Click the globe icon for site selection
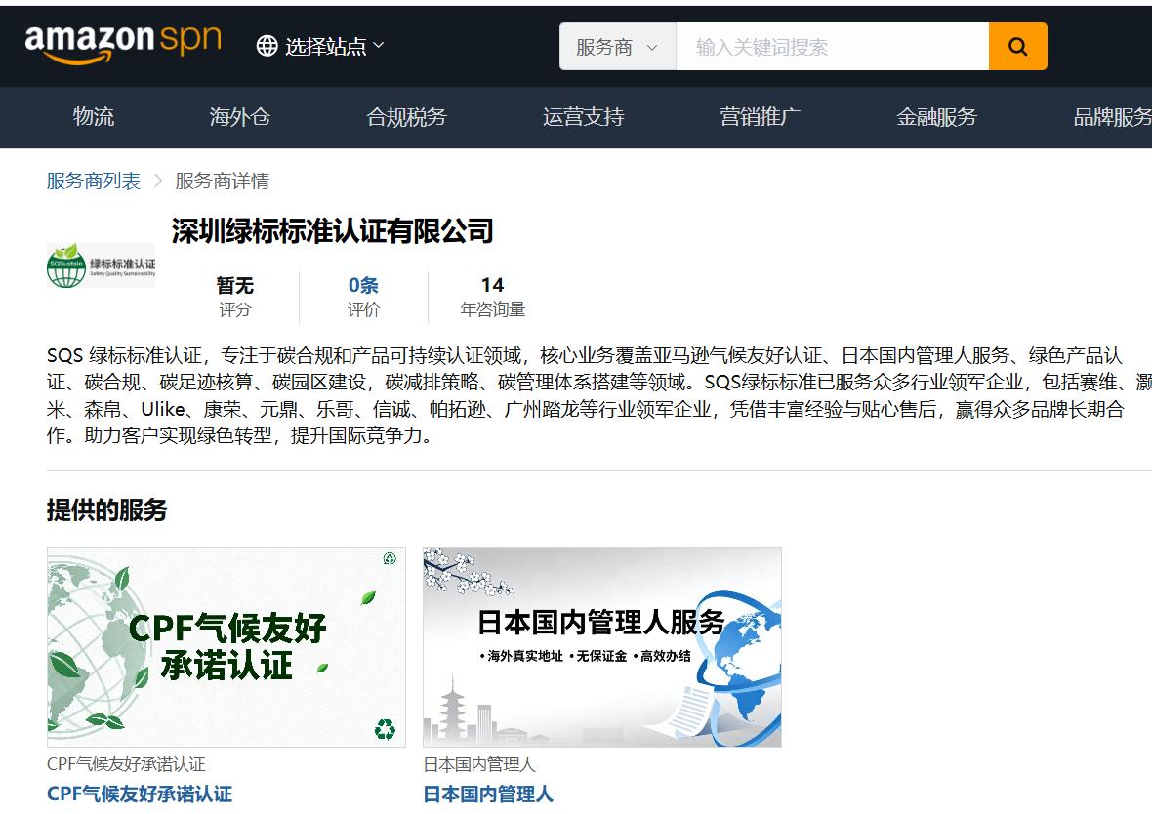This screenshot has width=1152, height=814. click(267, 46)
